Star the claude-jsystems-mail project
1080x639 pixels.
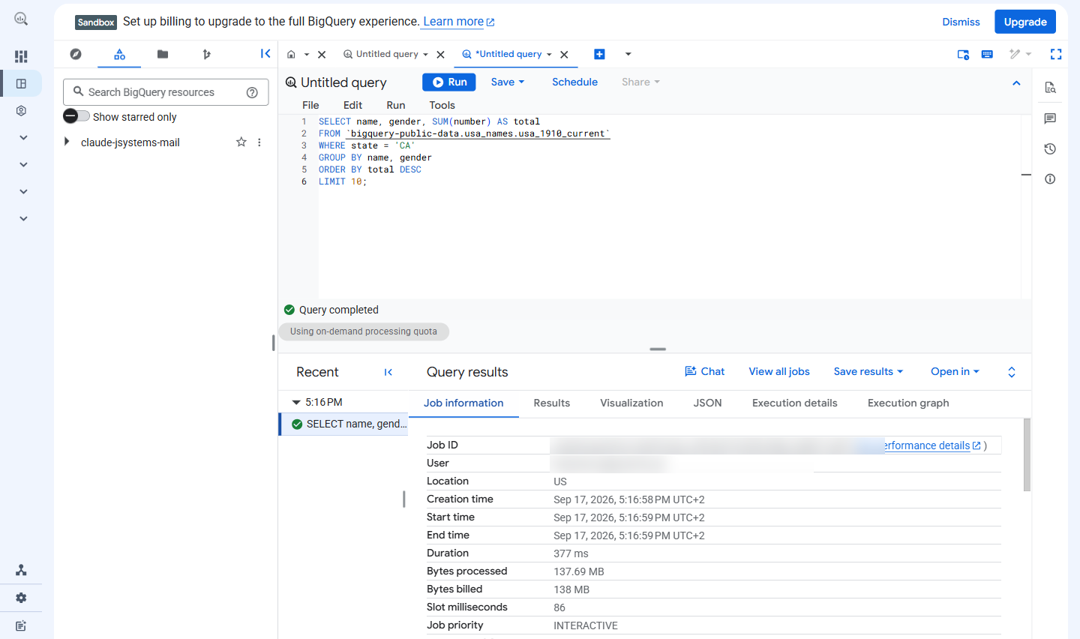click(x=241, y=142)
